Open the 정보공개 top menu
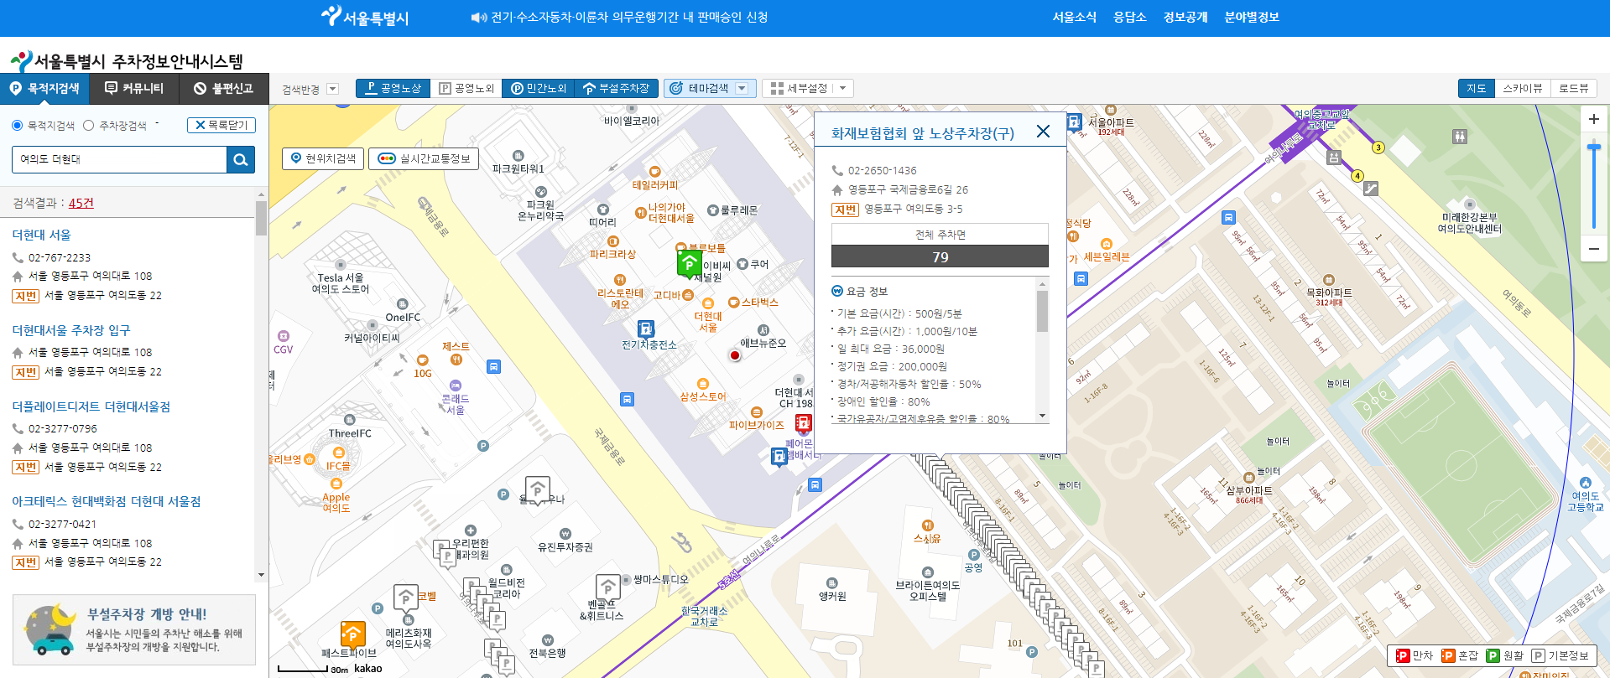This screenshot has width=1610, height=678. click(x=1185, y=17)
